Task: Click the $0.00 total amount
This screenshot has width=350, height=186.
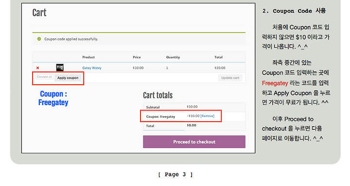Action: [192, 126]
